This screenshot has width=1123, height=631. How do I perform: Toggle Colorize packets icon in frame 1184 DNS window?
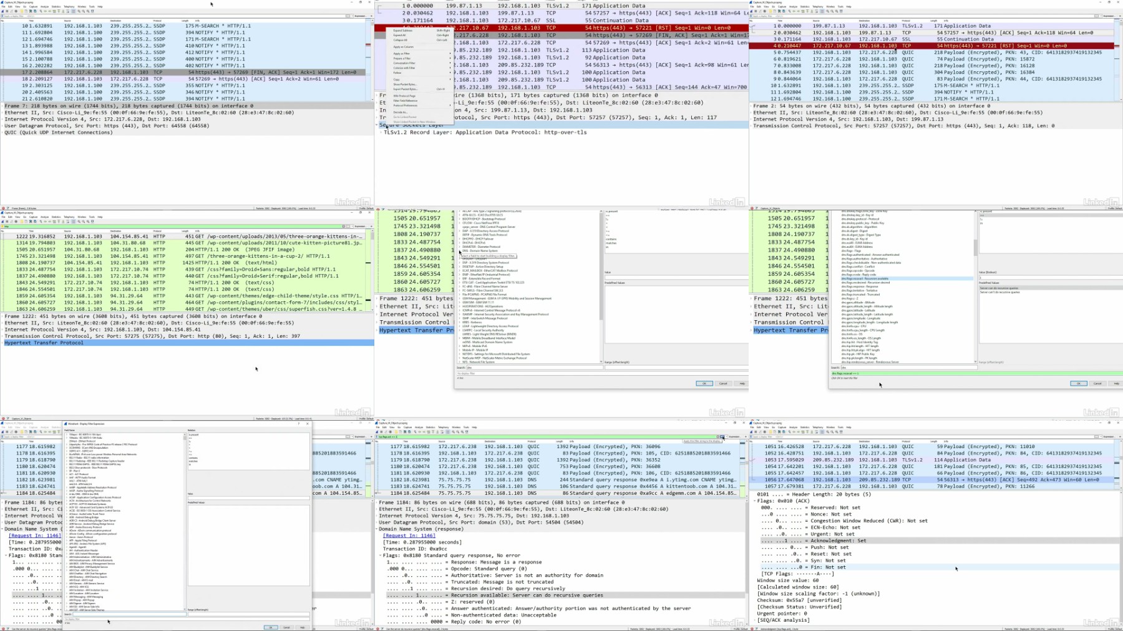pyautogui.click(x=448, y=432)
